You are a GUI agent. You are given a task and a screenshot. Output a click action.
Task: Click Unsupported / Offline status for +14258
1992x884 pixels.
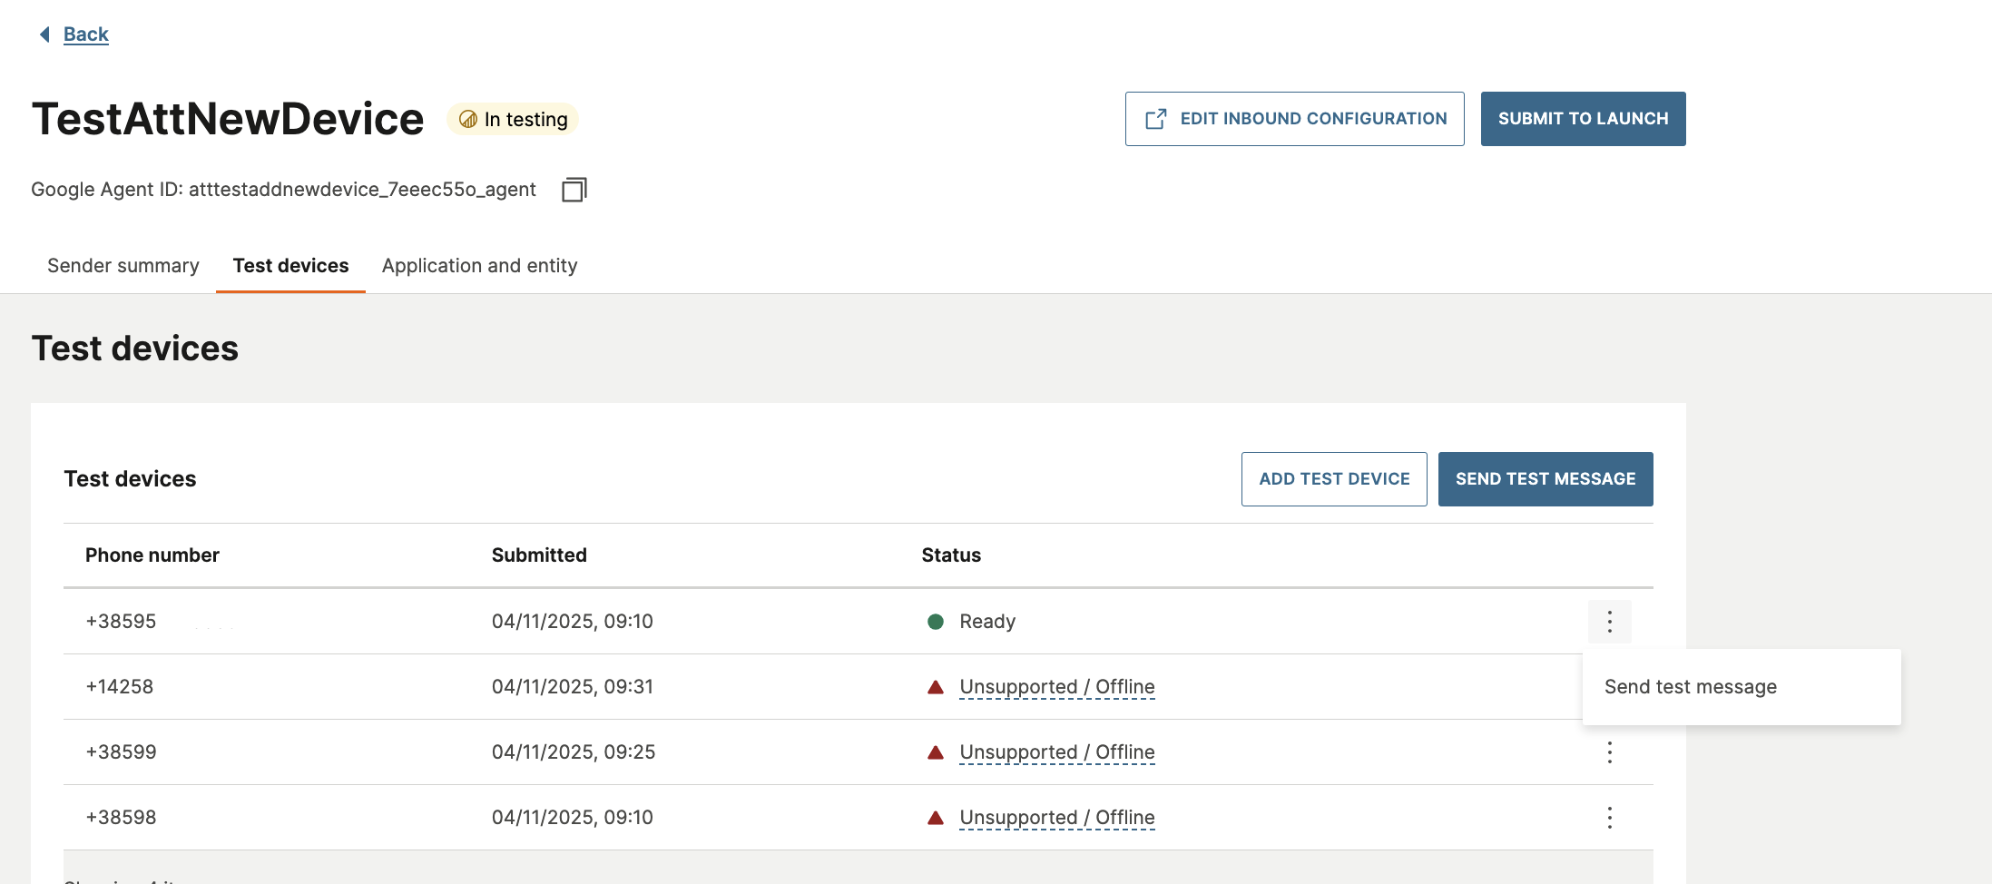point(1056,687)
